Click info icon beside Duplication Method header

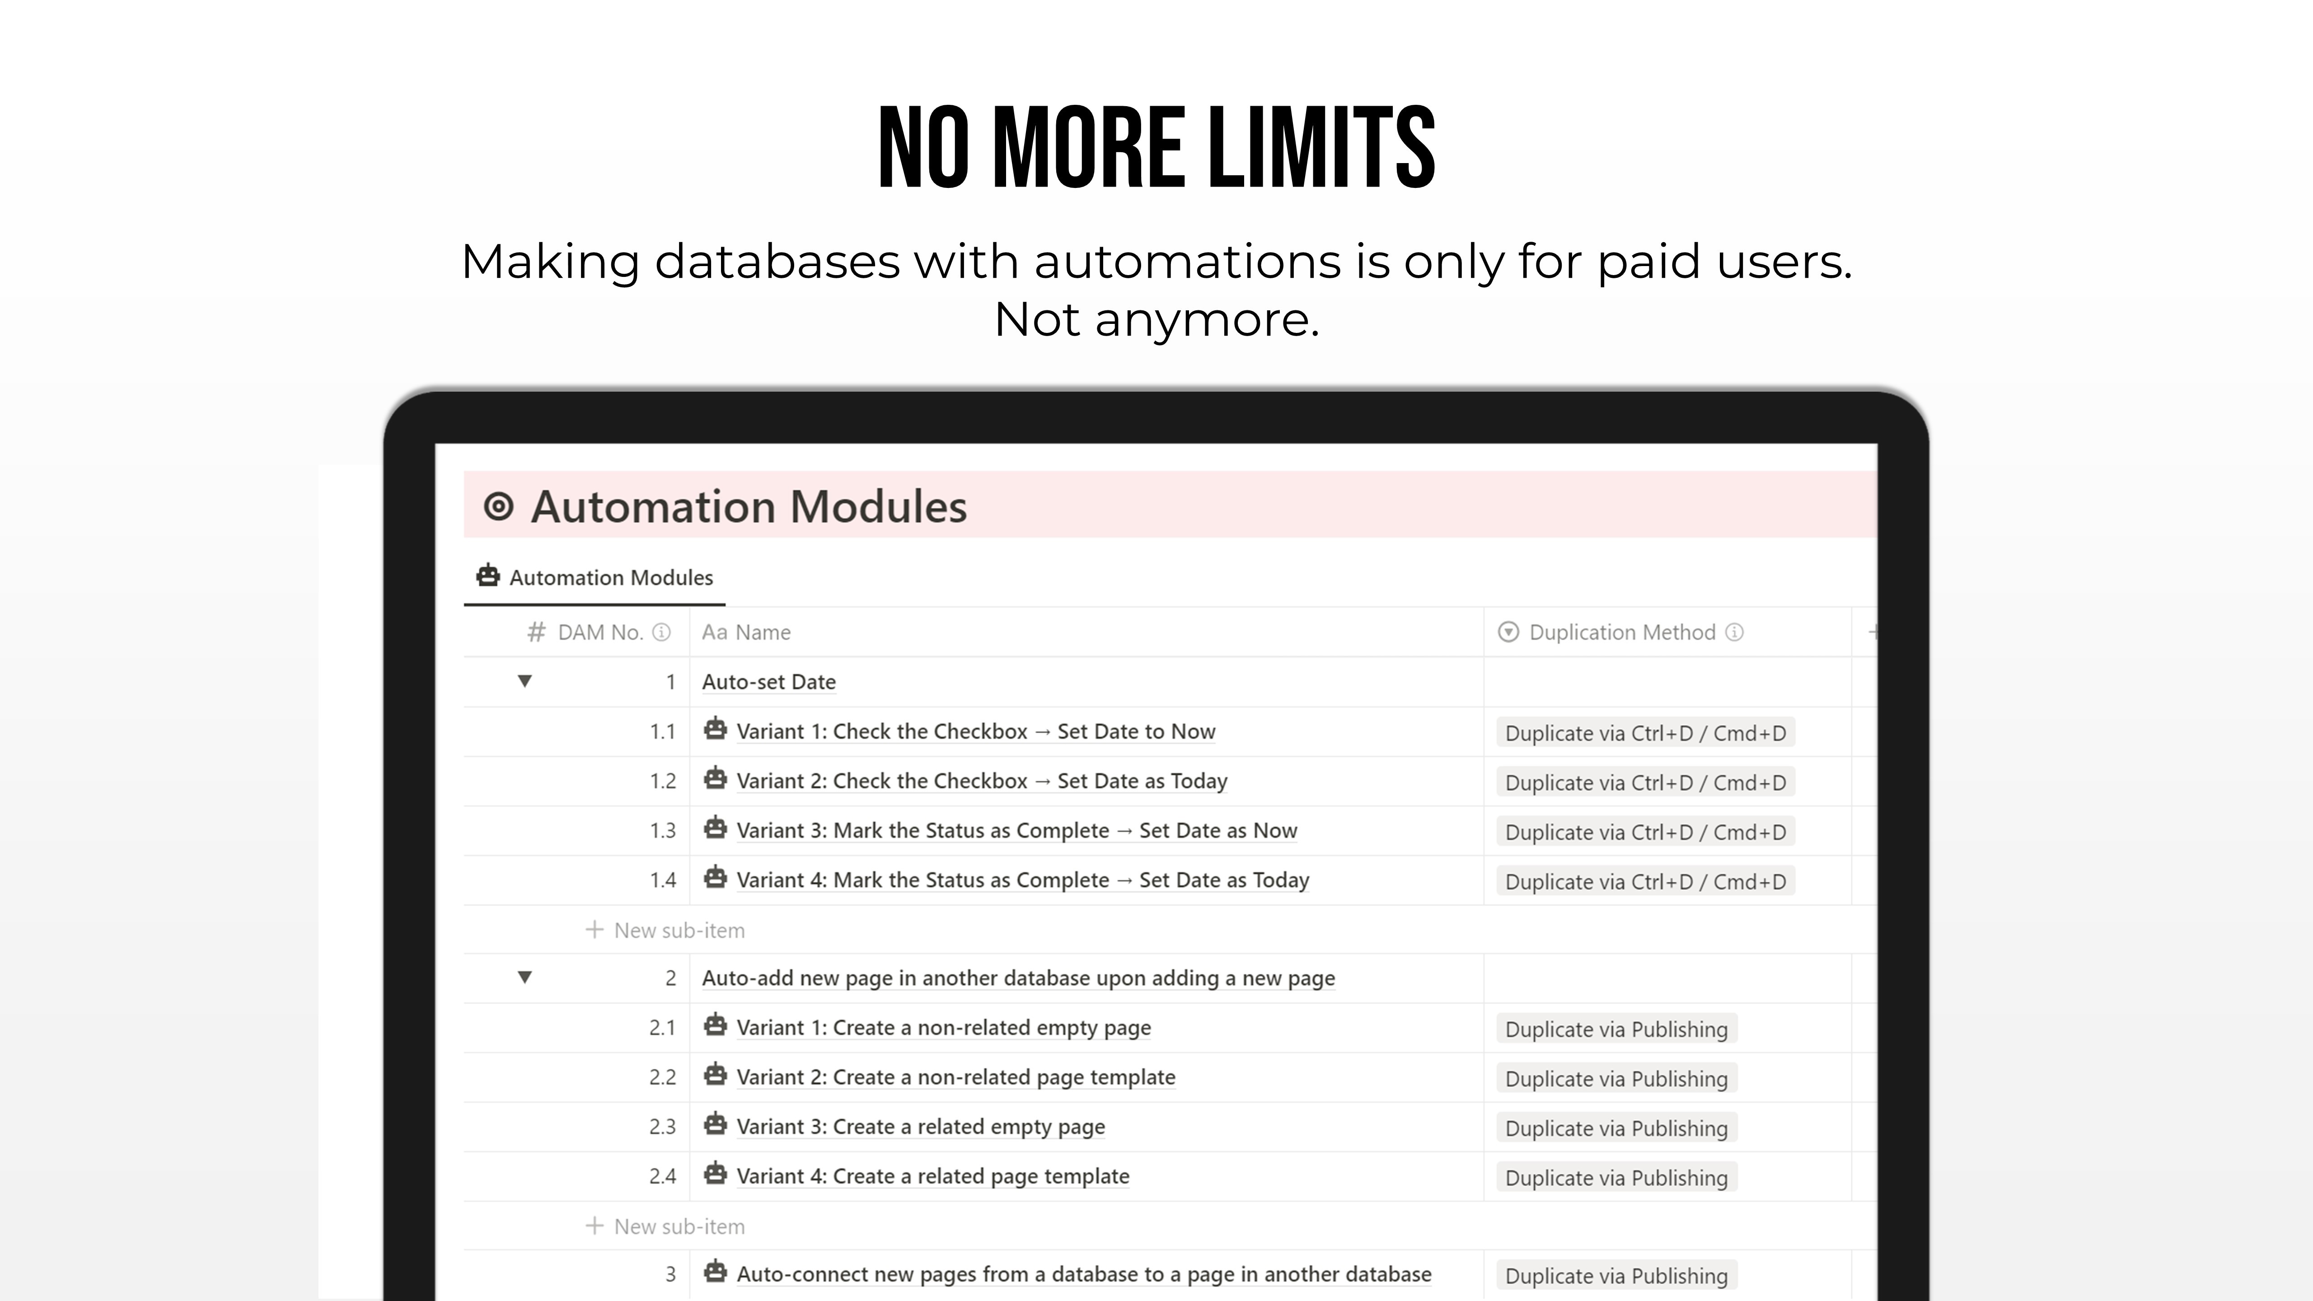1735,633
